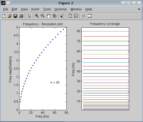Open the Insert menu
This screenshot has width=143, height=122.
click(35, 9)
